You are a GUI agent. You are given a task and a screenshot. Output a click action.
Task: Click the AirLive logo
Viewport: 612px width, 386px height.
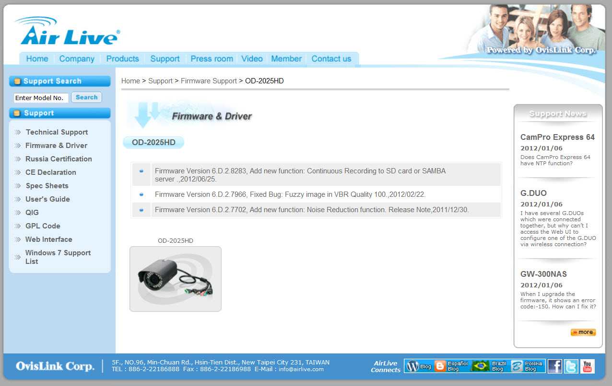68,31
